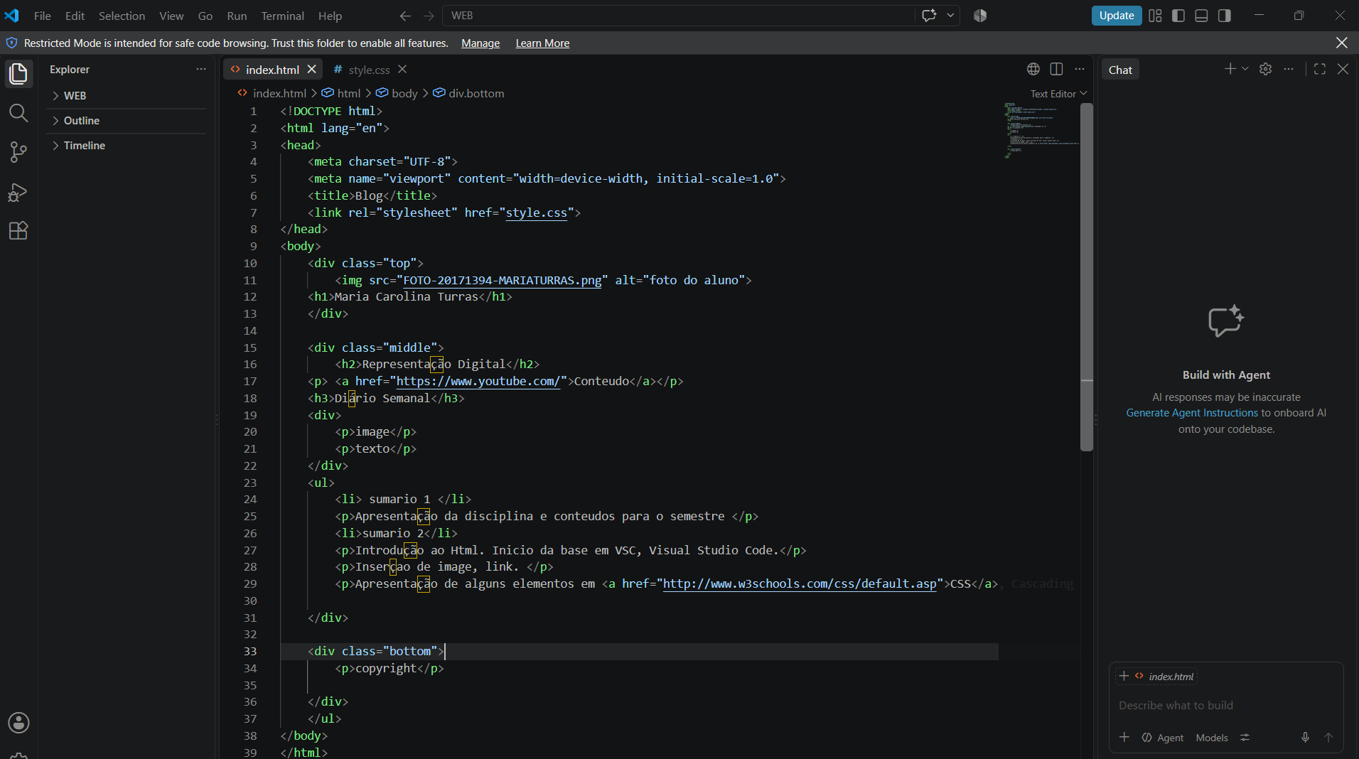Click the editor vertical scrollbar thumb

coord(1086,277)
